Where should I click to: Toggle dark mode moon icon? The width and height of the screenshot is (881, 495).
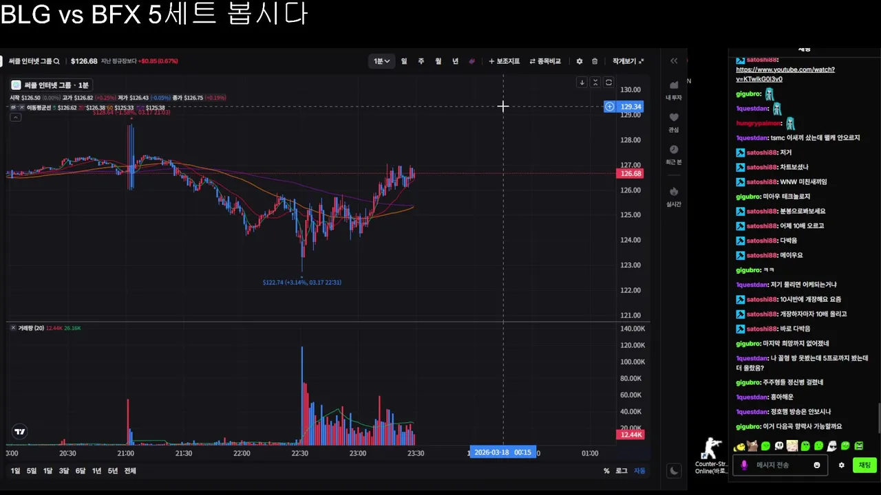[674, 471]
